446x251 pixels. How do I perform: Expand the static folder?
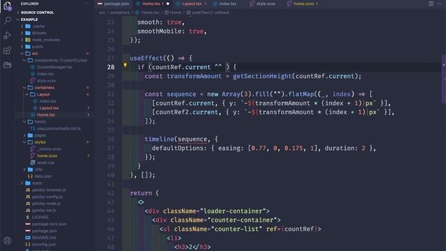(22, 183)
